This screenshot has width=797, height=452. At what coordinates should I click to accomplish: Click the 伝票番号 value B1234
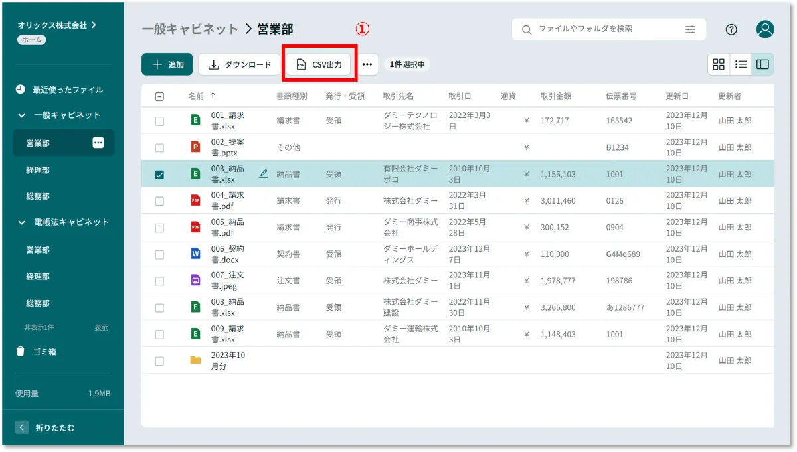[x=617, y=147]
